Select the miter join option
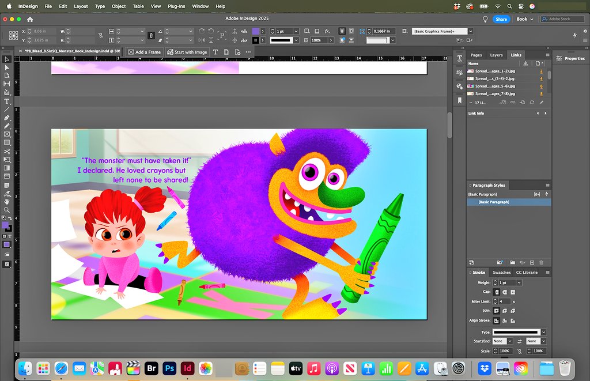This screenshot has height=381, width=590. (496, 311)
